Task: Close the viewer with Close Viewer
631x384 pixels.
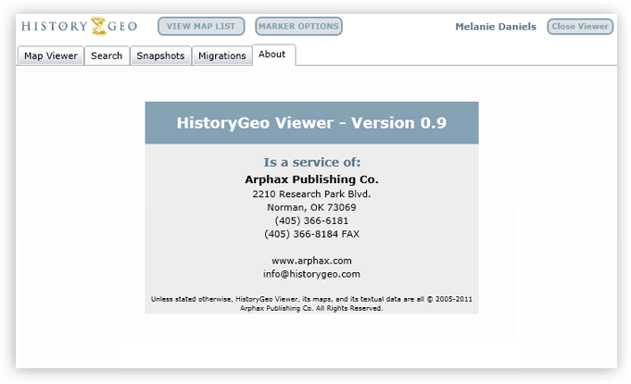Action: pos(580,27)
